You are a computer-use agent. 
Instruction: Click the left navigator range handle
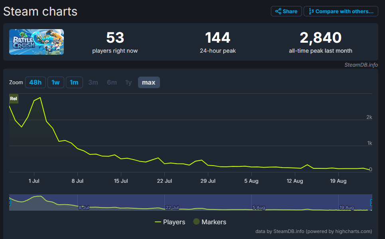coord(10,203)
